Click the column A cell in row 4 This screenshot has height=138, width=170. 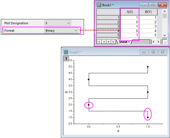click(x=130, y=31)
